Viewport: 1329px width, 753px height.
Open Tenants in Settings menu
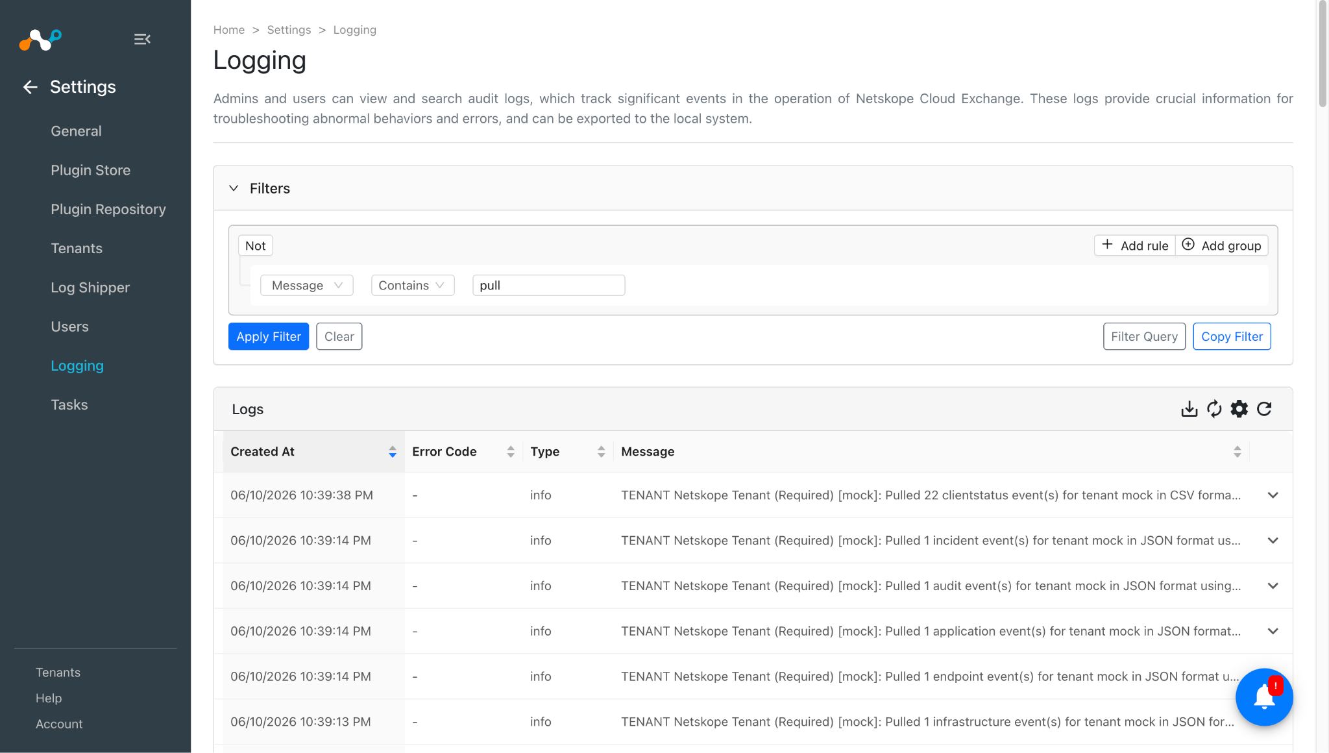tap(77, 249)
